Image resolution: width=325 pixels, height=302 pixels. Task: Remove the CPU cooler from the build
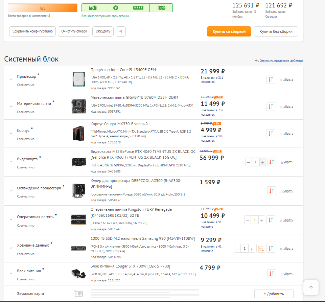pyautogui.click(x=287, y=191)
